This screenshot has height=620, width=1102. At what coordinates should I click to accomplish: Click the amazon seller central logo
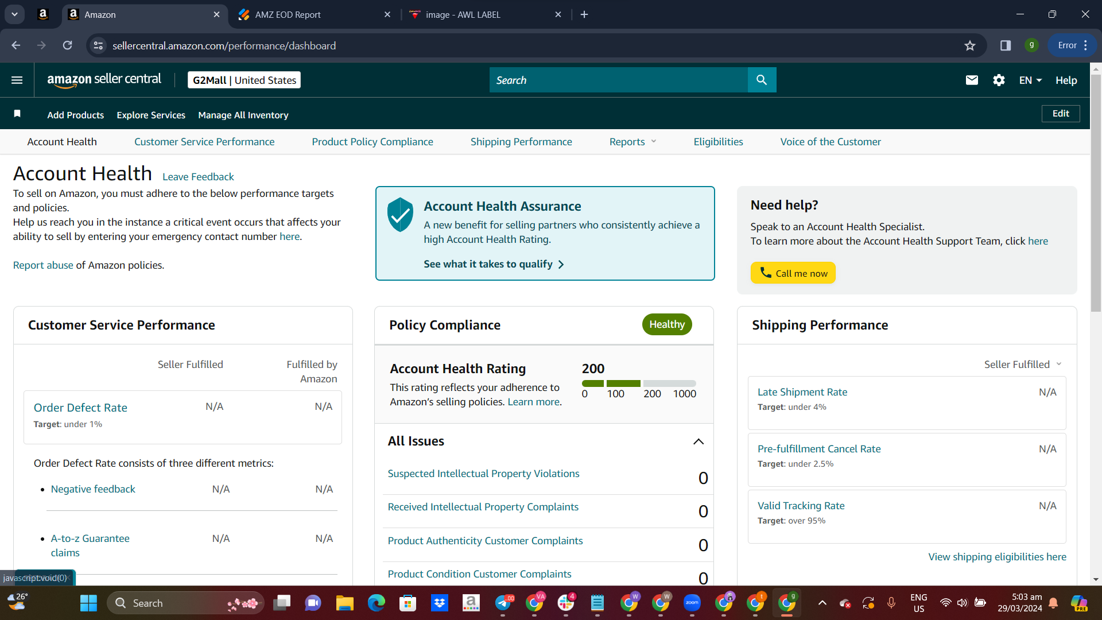(x=104, y=80)
